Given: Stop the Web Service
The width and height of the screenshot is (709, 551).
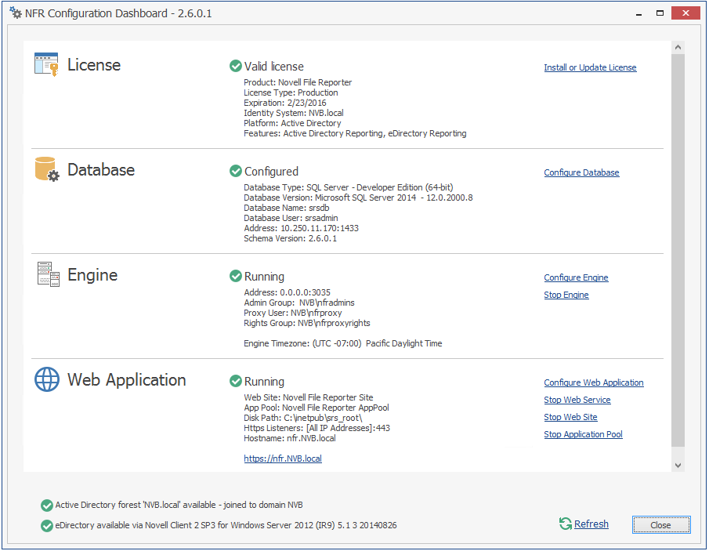Looking at the screenshot, I should [x=577, y=400].
